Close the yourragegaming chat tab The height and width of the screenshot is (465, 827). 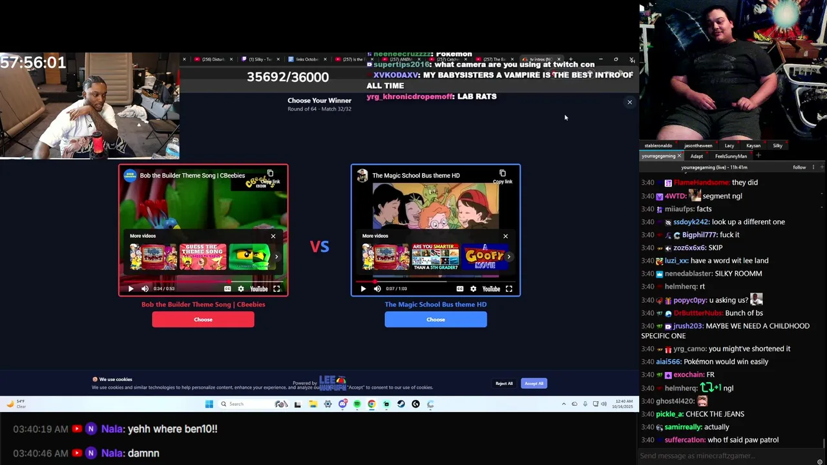tap(679, 156)
